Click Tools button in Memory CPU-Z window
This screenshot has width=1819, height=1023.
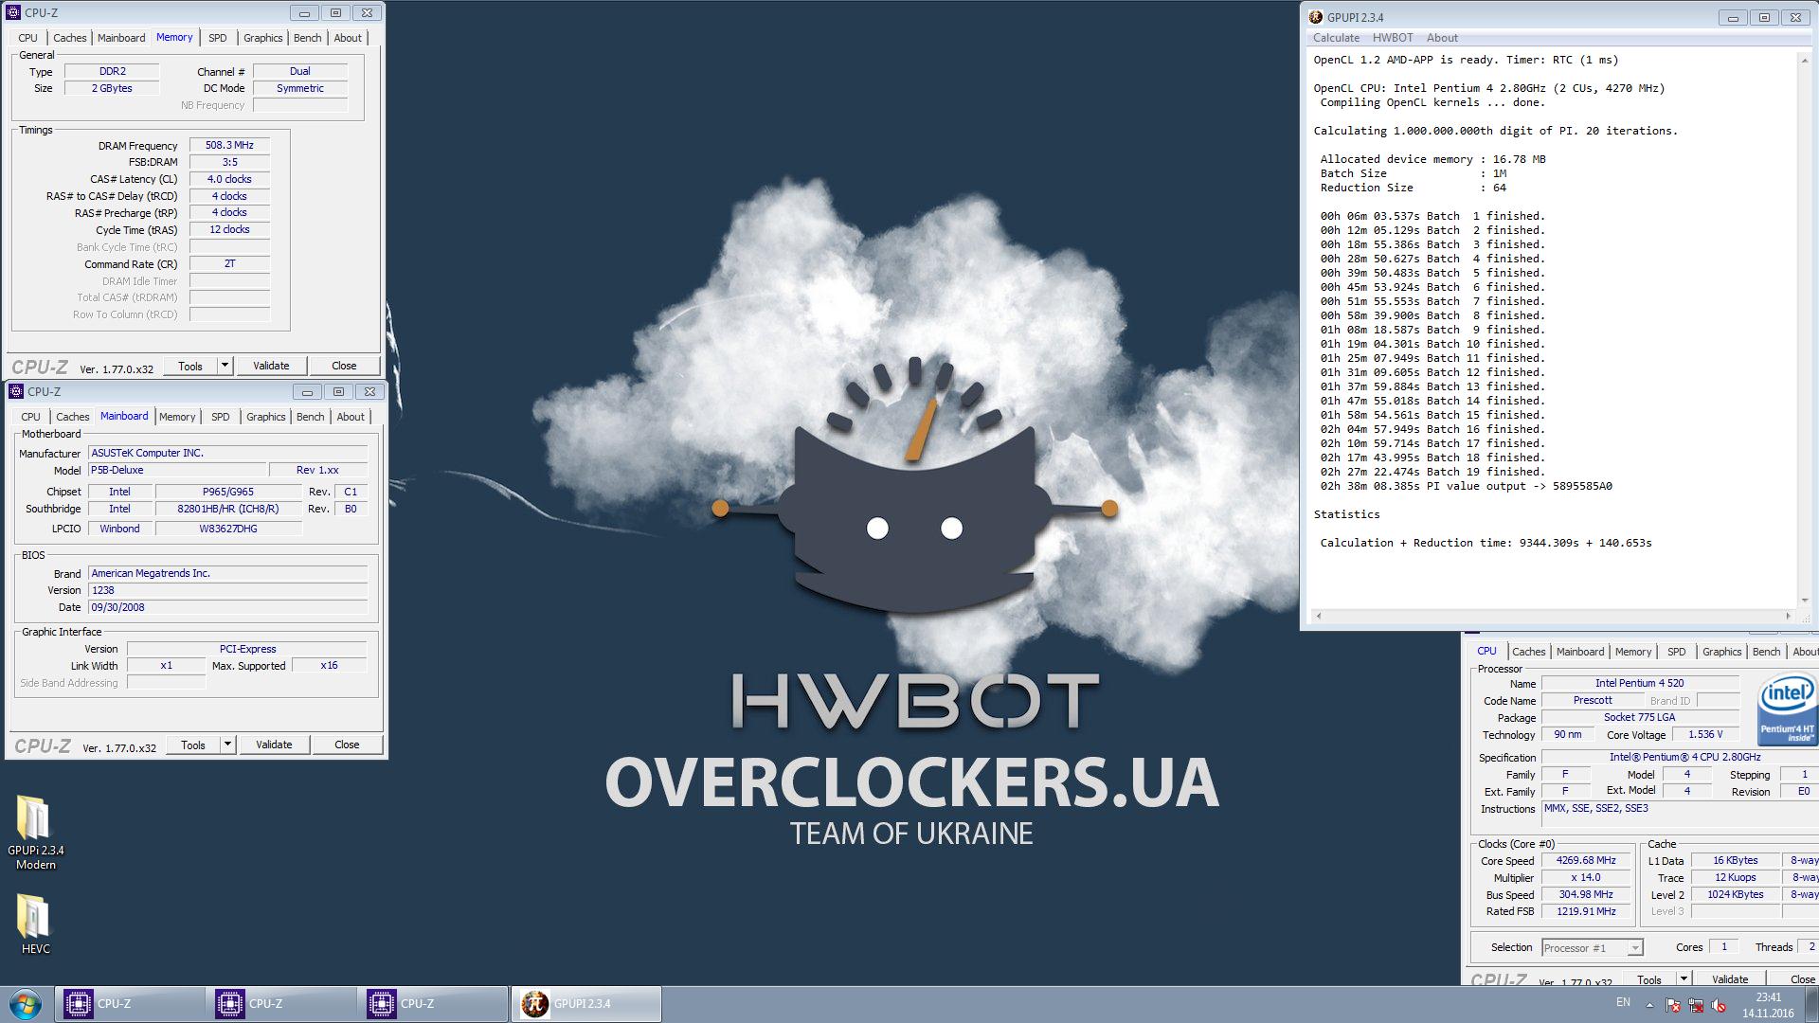[x=190, y=366]
